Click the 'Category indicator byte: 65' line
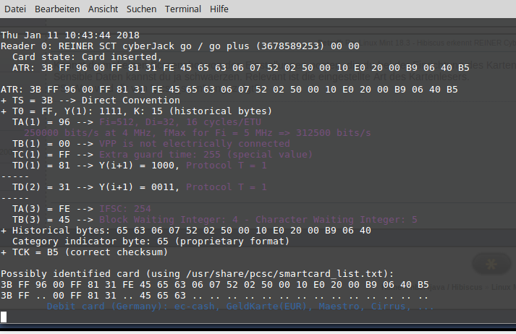 point(150,241)
